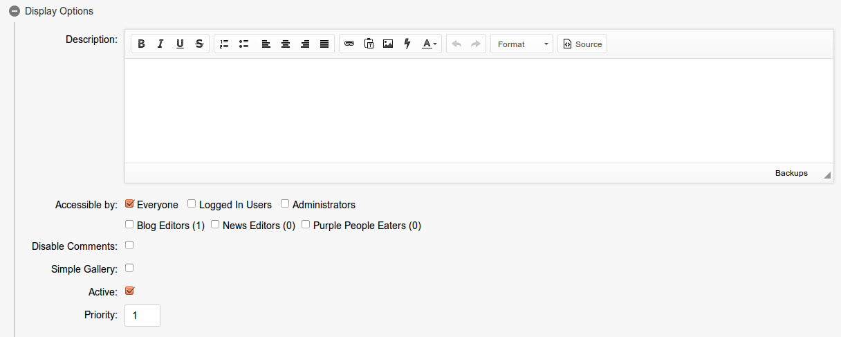Collapse the Display Options section
The height and width of the screenshot is (337, 841).
click(14, 11)
